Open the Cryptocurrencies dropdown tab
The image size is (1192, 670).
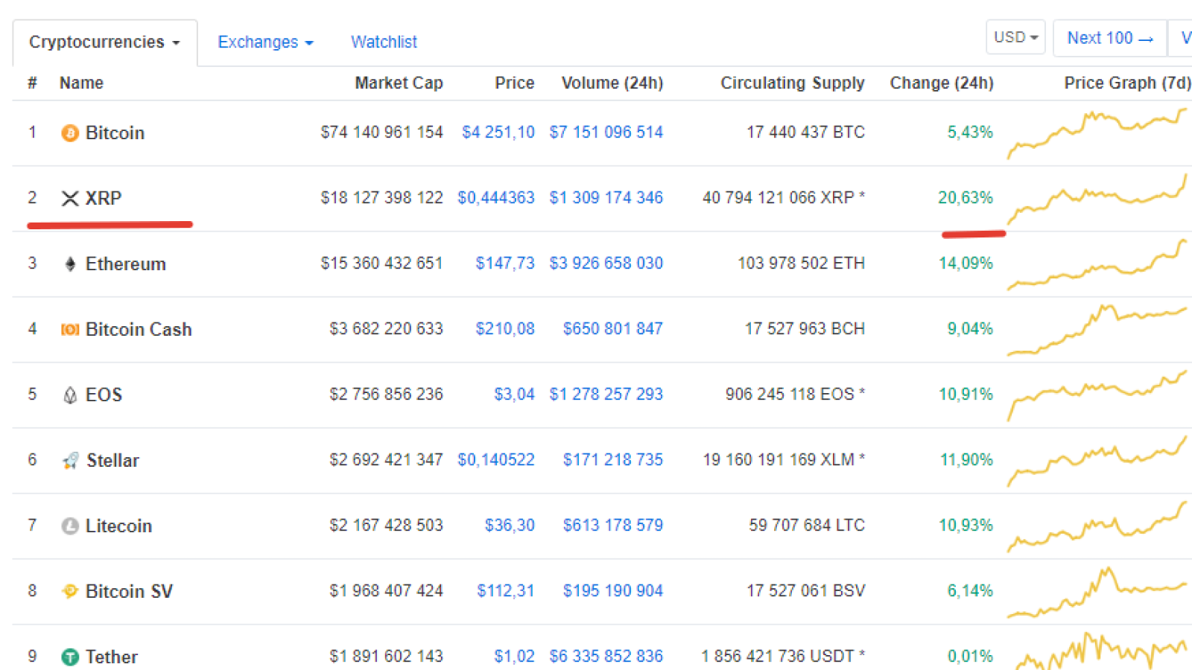click(104, 42)
